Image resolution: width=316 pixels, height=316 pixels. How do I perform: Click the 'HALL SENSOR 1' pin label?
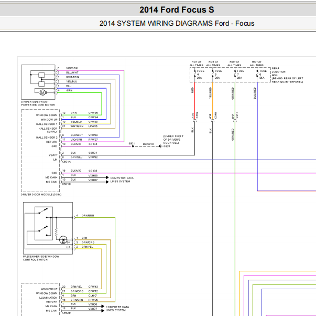click(47, 124)
